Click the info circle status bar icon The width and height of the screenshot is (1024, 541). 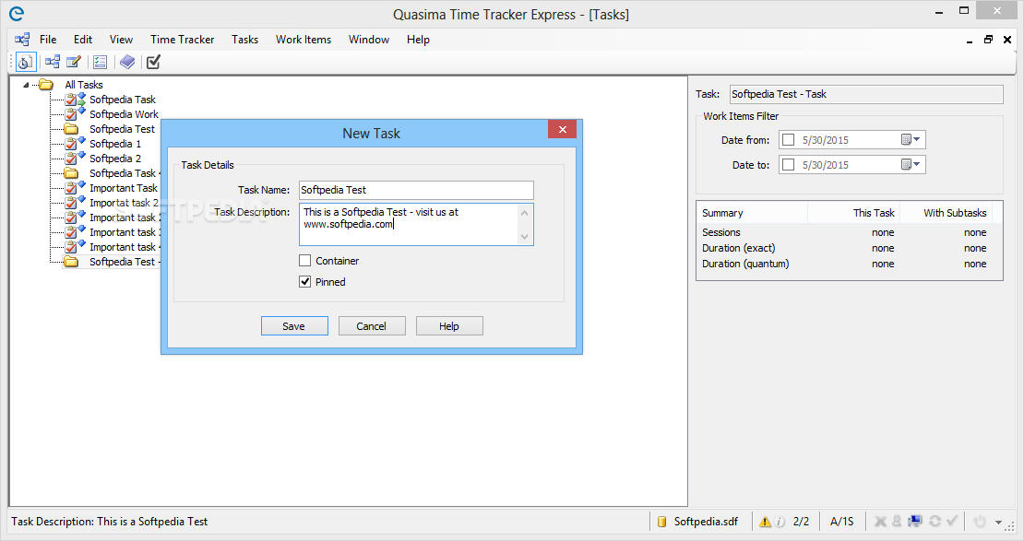pyautogui.click(x=780, y=522)
